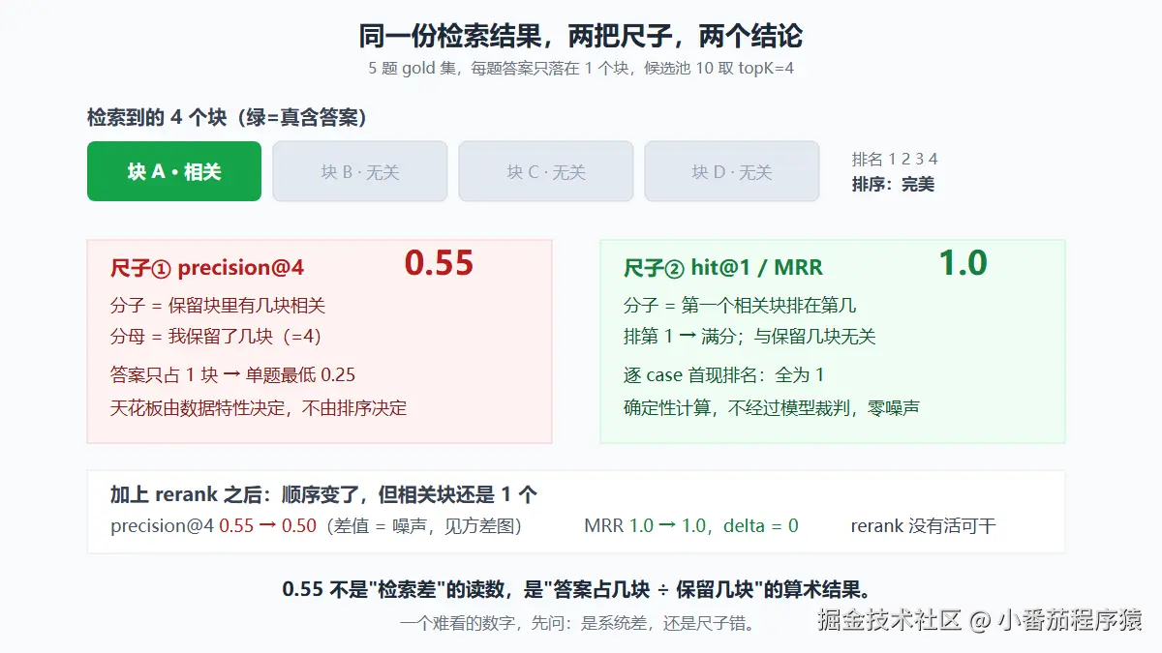Click the line "逐 case 首现排名：全为 1"
1162x653 pixels.
(x=723, y=375)
